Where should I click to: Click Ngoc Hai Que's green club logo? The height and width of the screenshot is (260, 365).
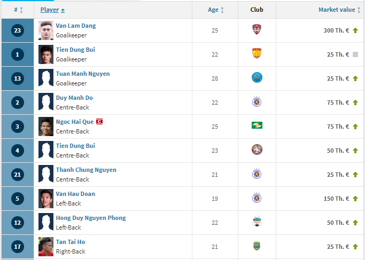point(257,126)
